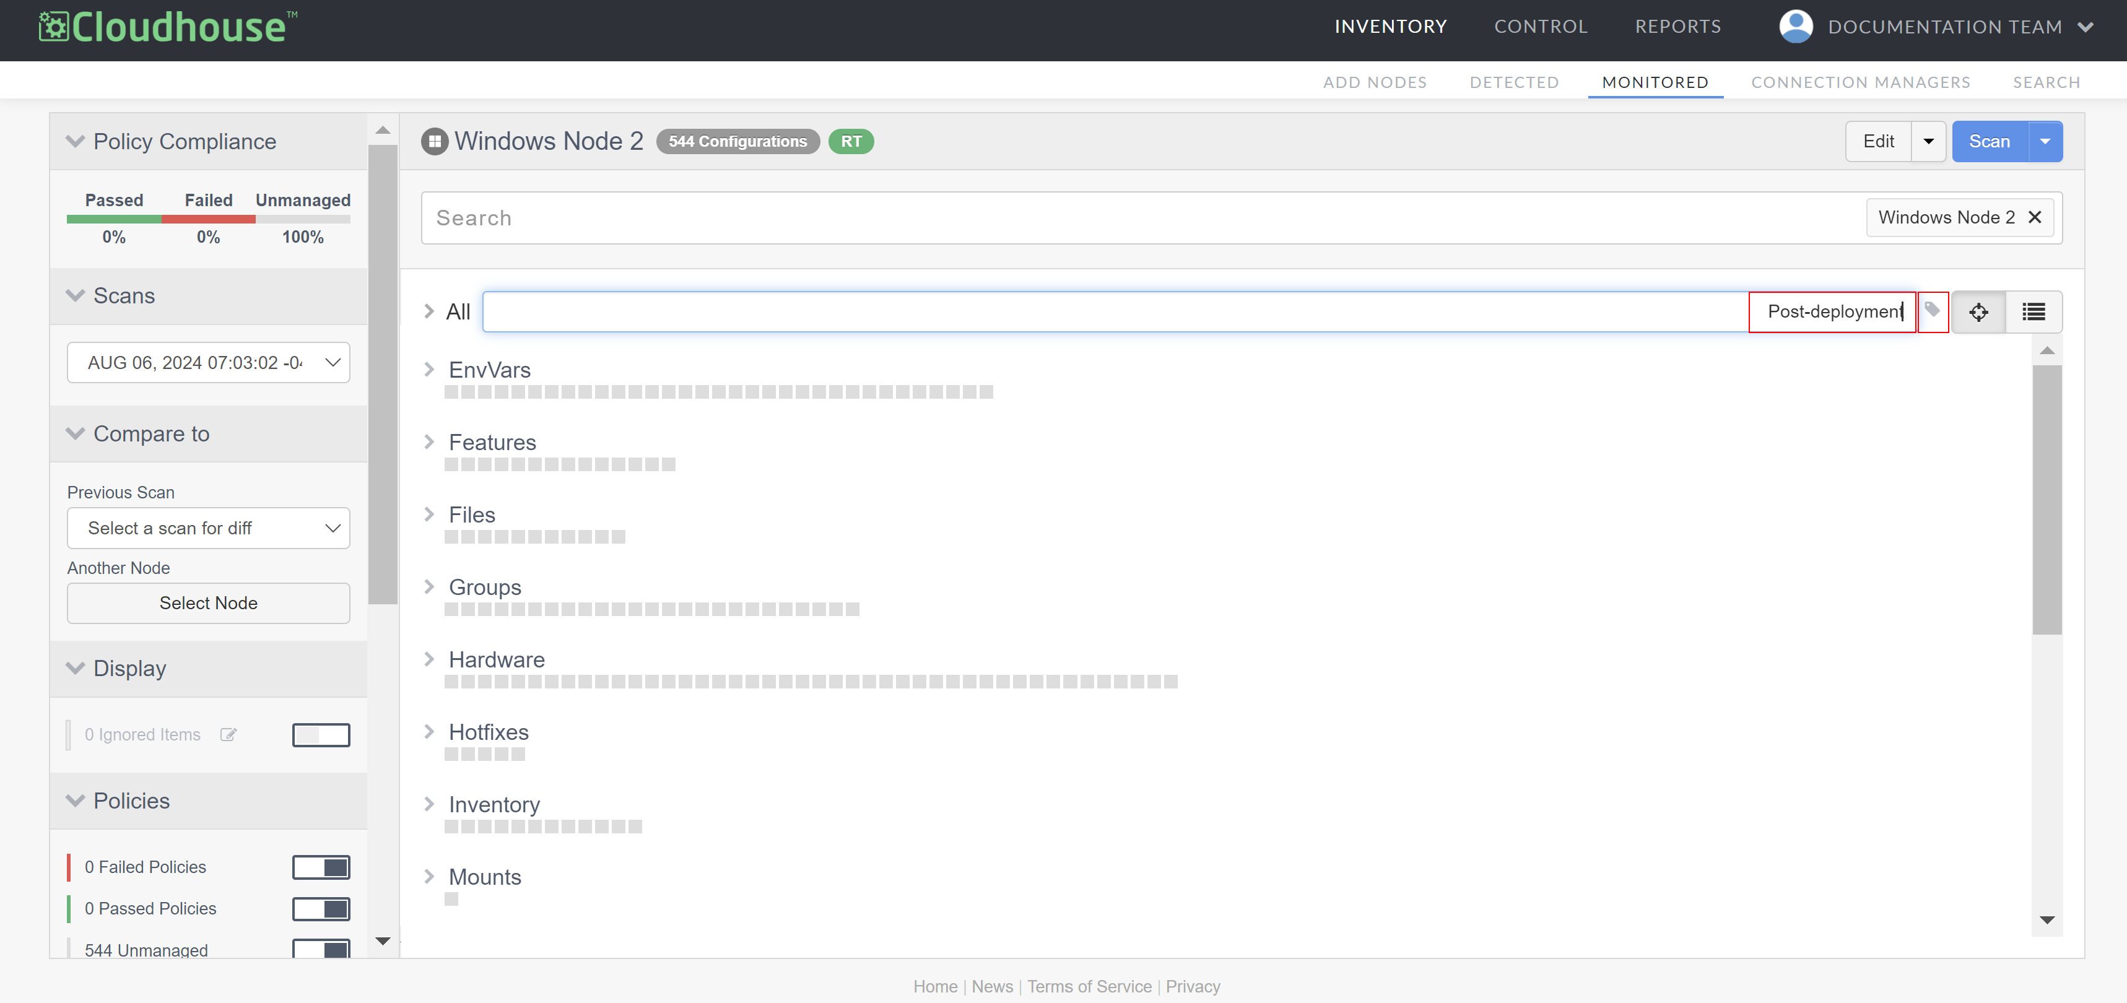Toggle the Passed Policies switch
This screenshot has height=1003, width=2127.
coord(320,908)
